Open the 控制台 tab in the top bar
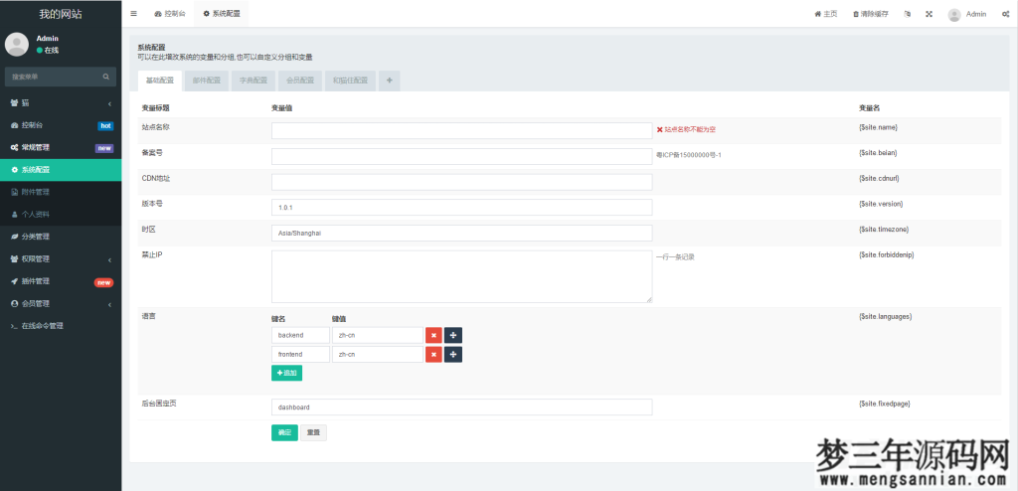1018x491 pixels. click(170, 14)
